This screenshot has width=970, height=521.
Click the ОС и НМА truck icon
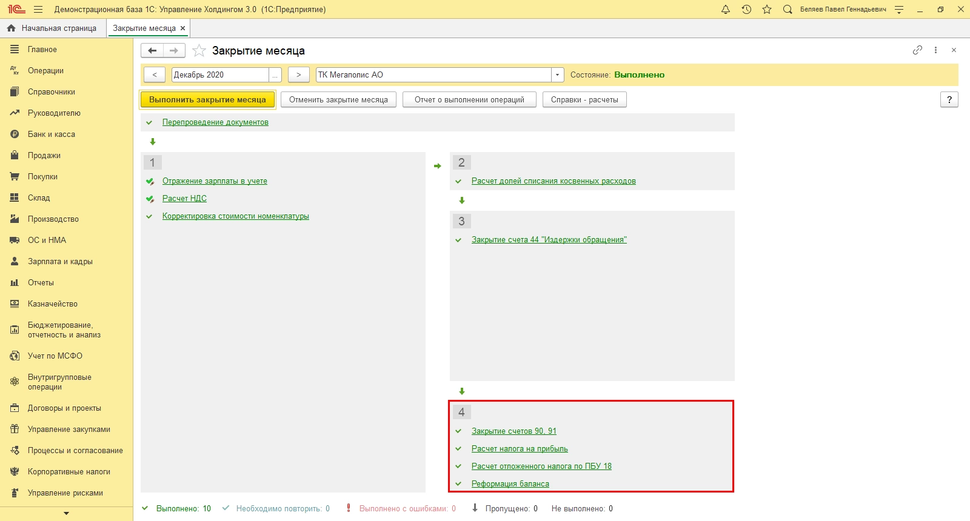[x=15, y=241]
